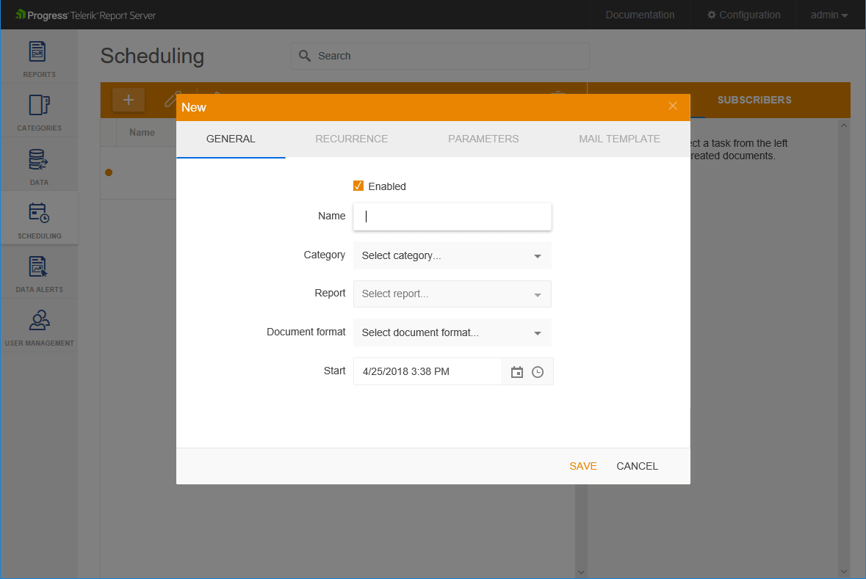Expand the Select document format dropdown
Viewport: 866px width, 579px height.
[x=452, y=332]
